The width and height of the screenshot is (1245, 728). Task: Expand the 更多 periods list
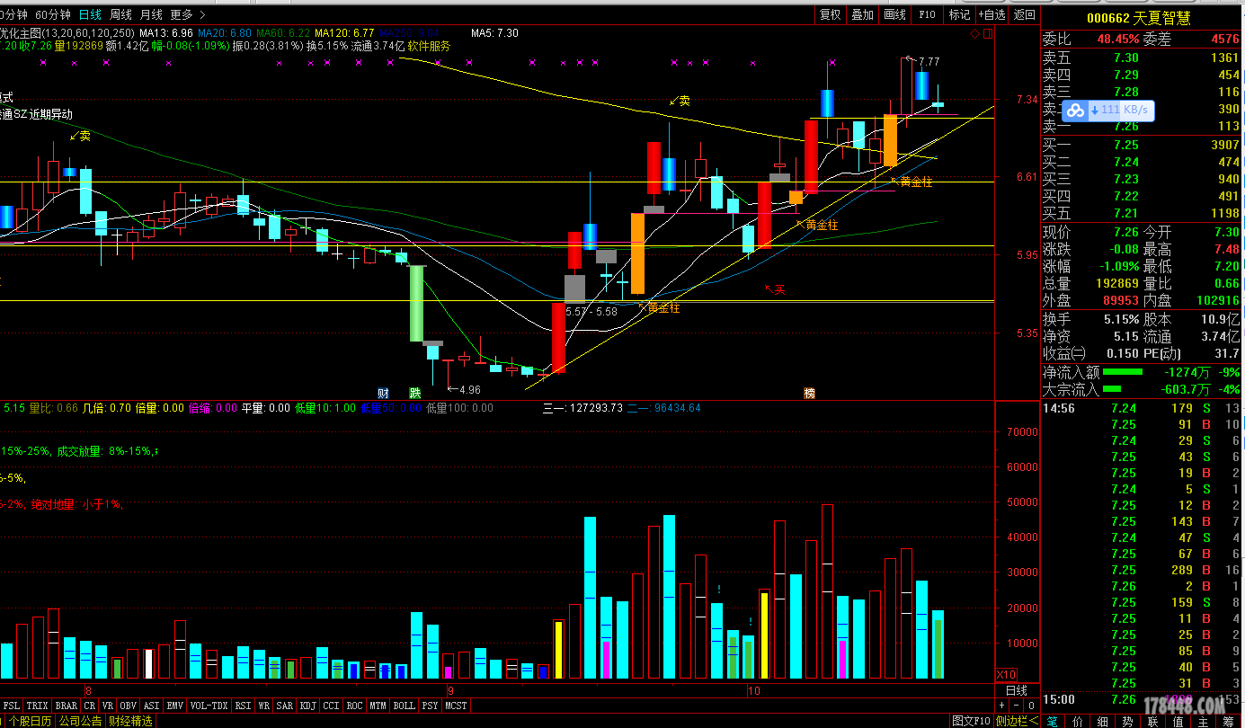(x=187, y=14)
